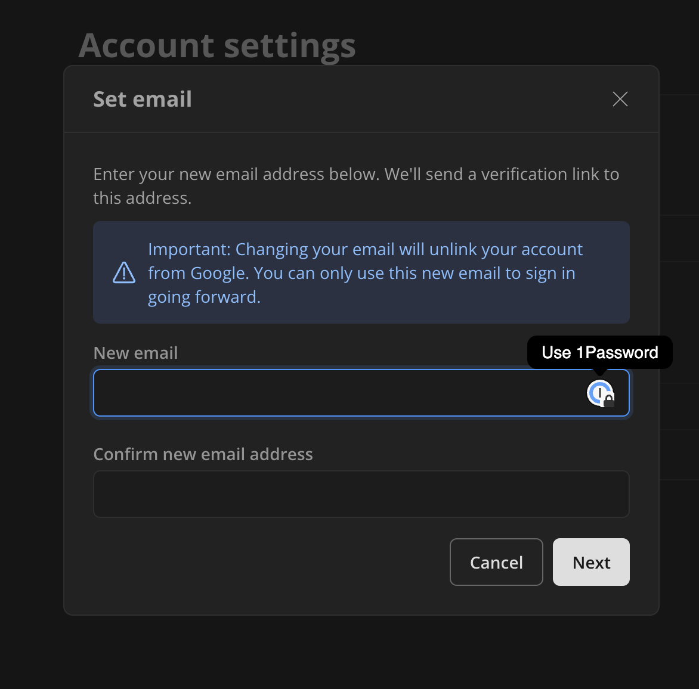Click the "New email" field label
This screenshot has height=689, width=699.
(135, 353)
